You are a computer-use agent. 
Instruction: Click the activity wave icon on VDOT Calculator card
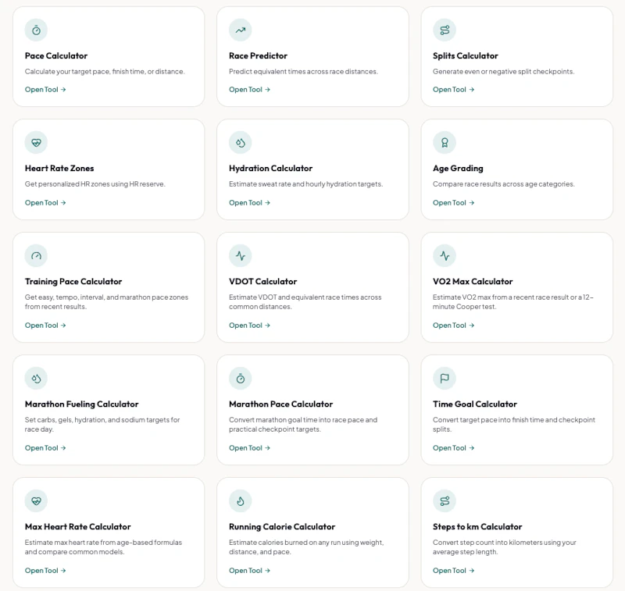pyautogui.click(x=241, y=255)
